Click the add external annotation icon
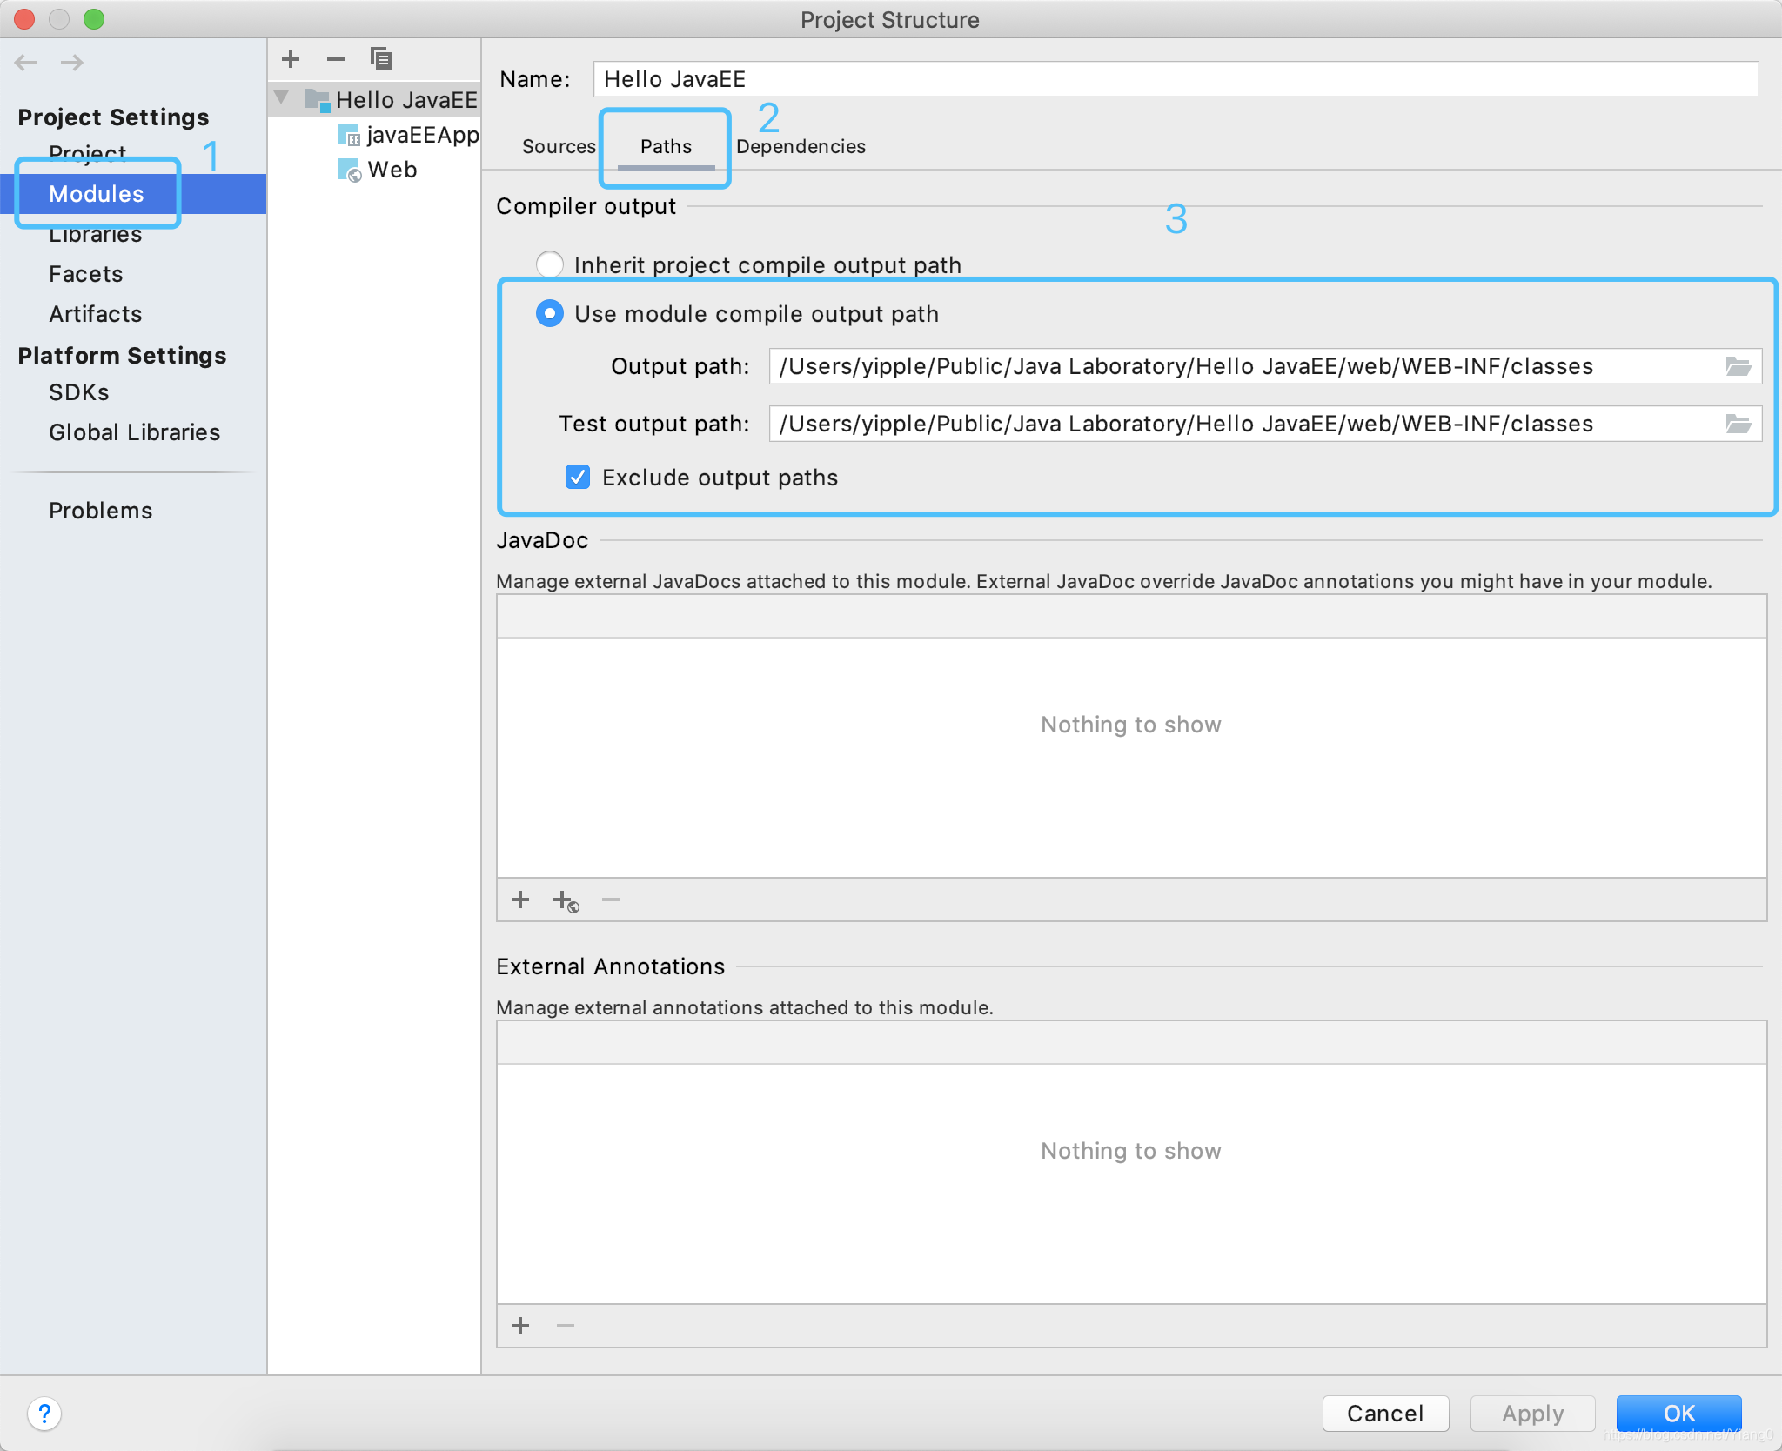1782x1451 pixels. tap(519, 1324)
